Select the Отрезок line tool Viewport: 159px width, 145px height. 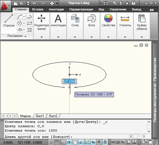click(x=9, y=21)
